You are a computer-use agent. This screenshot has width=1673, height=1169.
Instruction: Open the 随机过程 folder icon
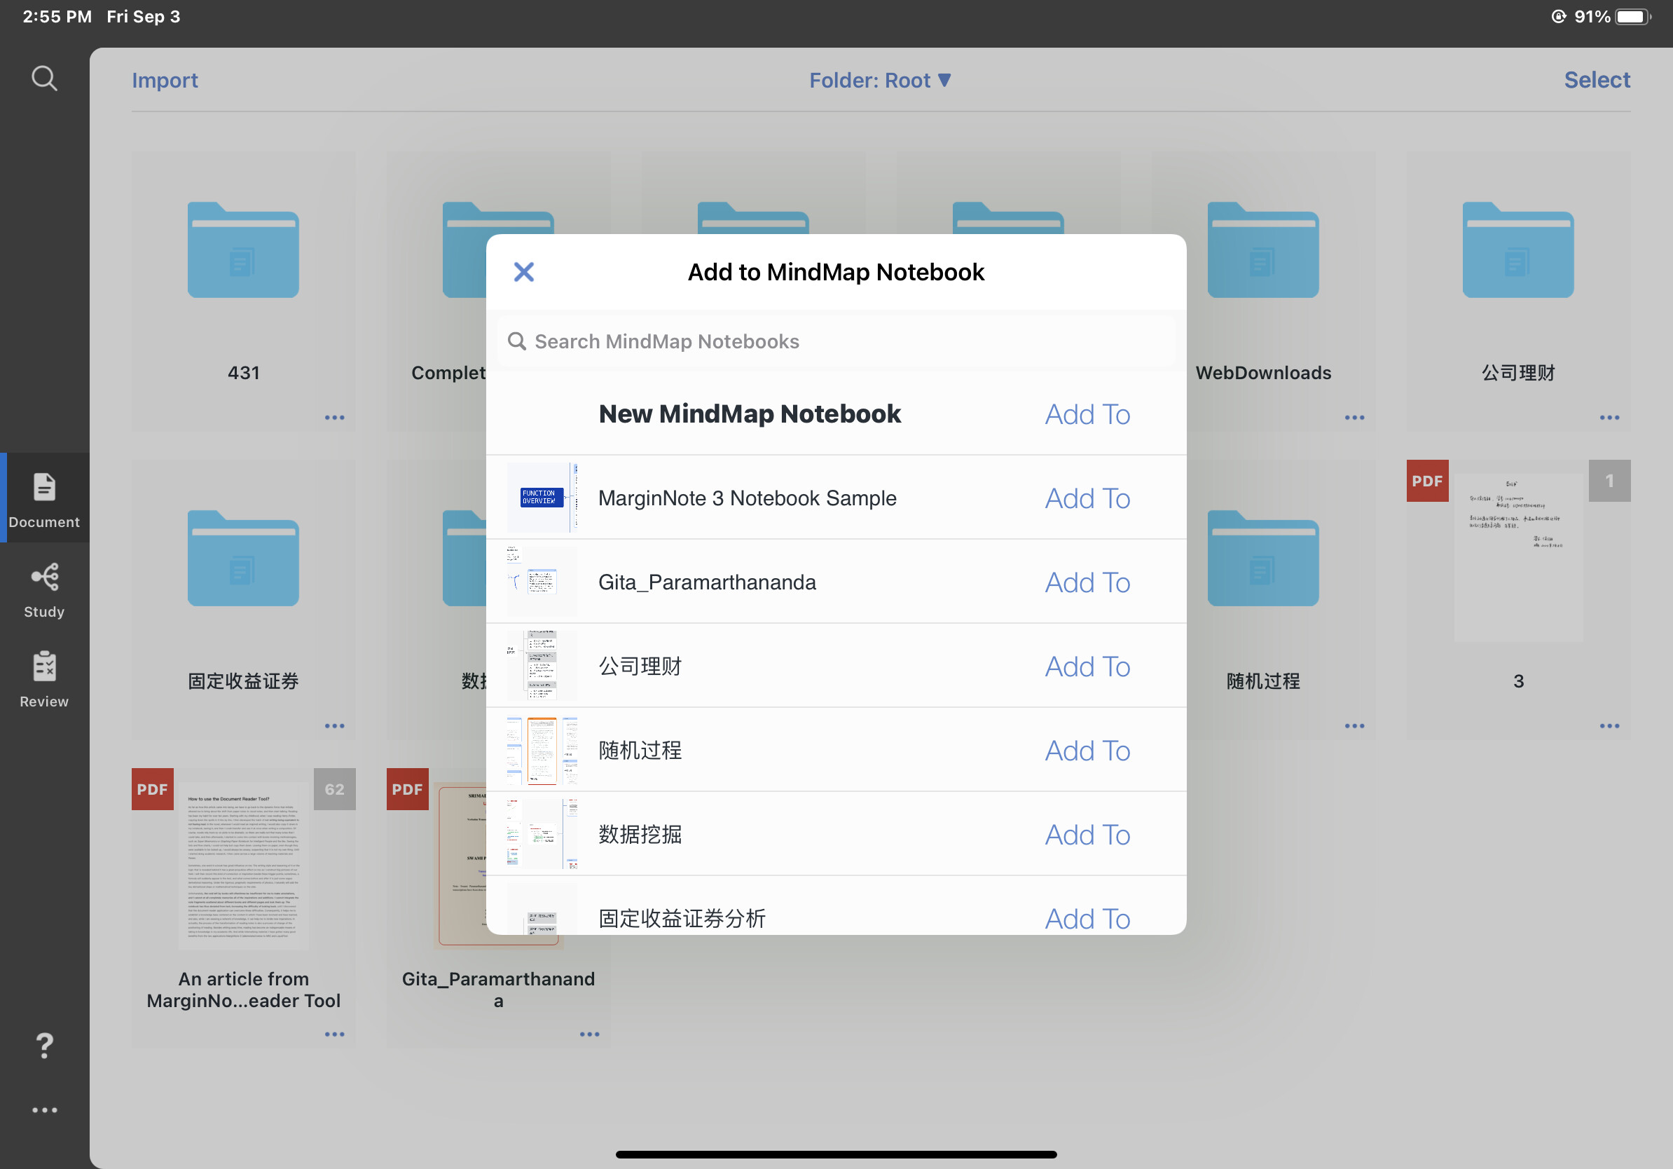(x=1262, y=559)
